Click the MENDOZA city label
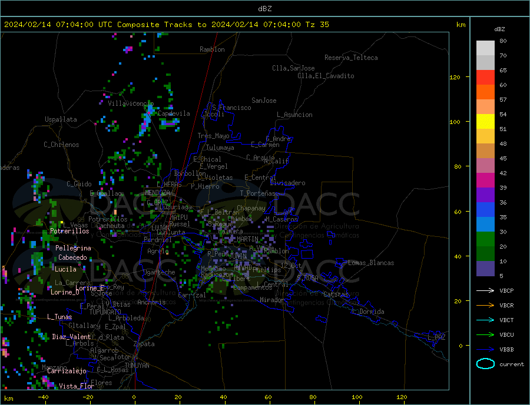Screen dimensions: 530x405 point(157,193)
